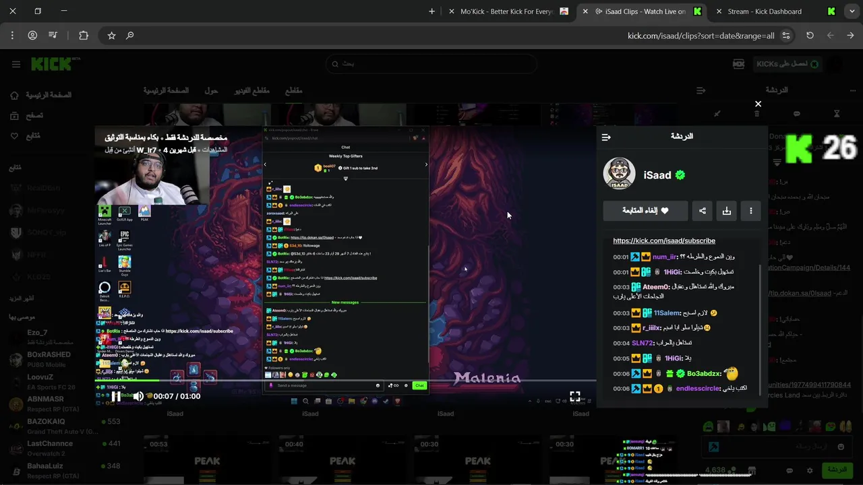Click username SLN72 in clip chat
This screenshot has height=485, width=863.
coord(643,343)
